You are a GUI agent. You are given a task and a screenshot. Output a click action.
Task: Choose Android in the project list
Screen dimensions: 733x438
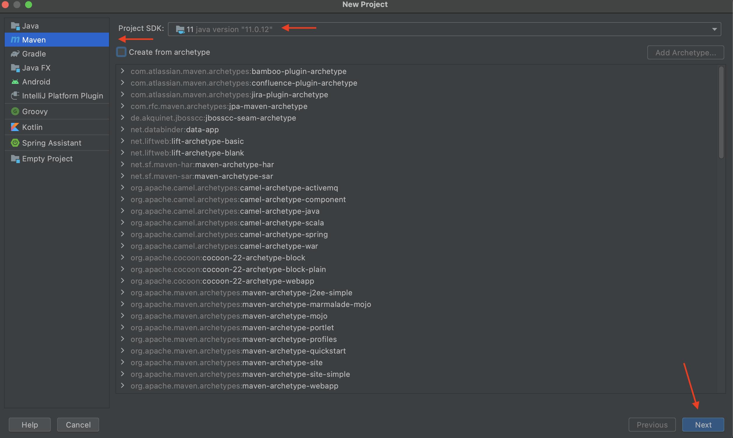(x=57, y=82)
